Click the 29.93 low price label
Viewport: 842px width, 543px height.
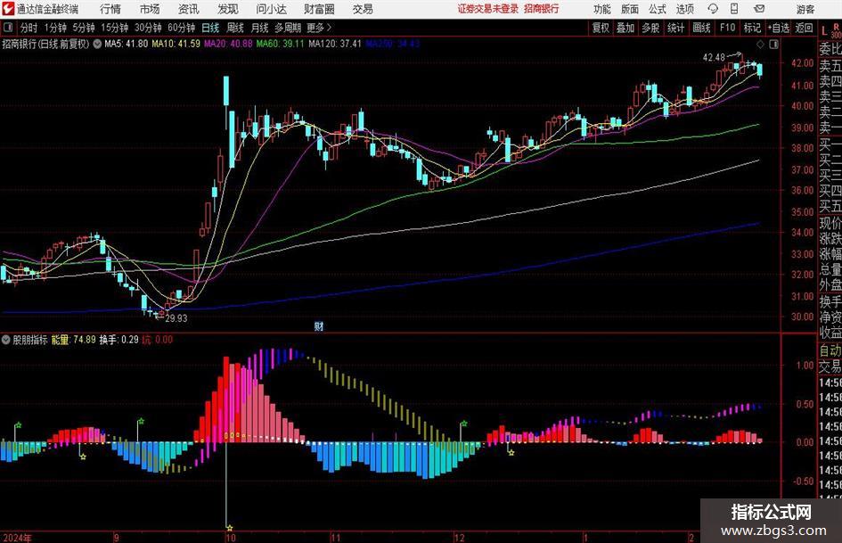[176, 318]
